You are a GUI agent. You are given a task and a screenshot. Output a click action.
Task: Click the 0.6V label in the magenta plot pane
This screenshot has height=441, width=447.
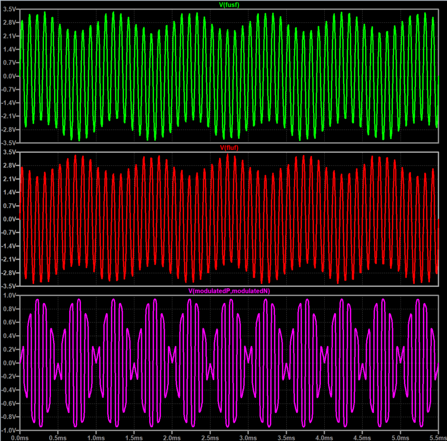tap(9, 322)
